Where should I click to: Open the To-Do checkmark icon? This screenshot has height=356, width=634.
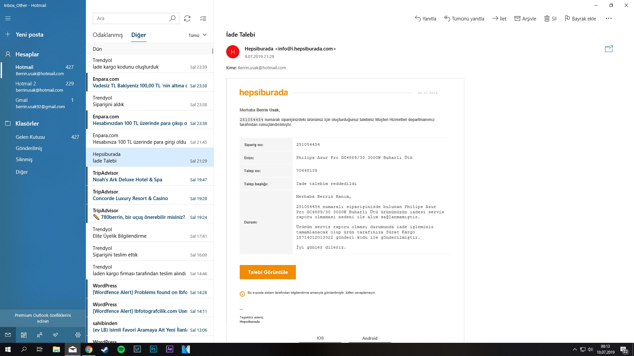[55, 335]
